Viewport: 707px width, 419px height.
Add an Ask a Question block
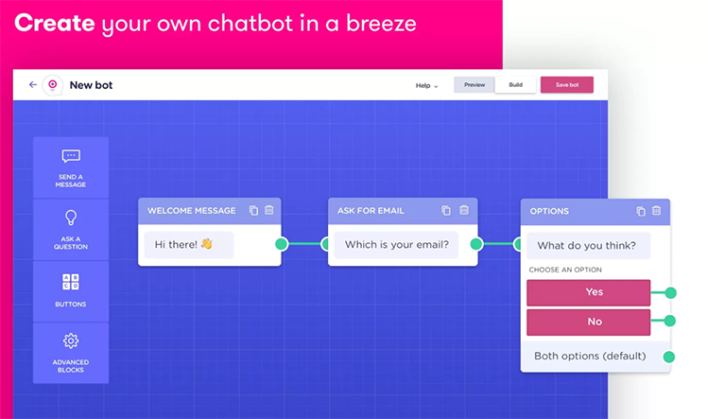[71, 230]
